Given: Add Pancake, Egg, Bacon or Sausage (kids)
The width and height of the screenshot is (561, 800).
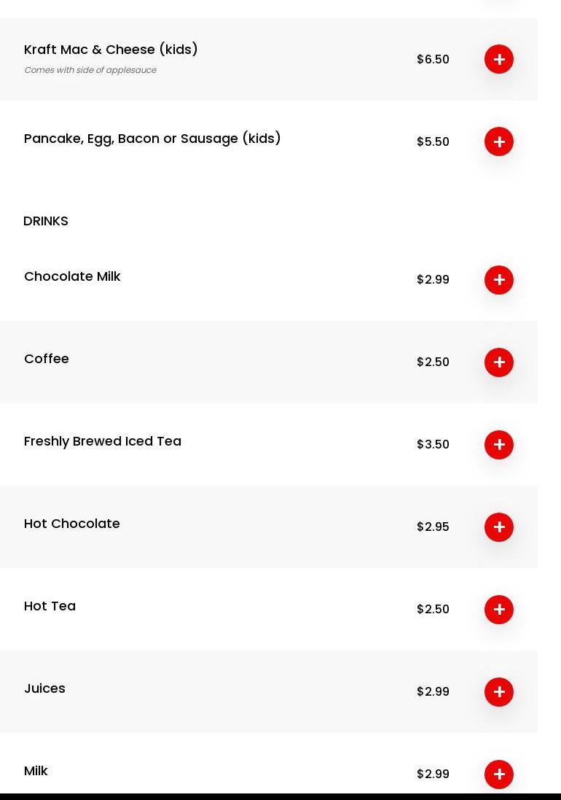Looking at the screenshot, I should click(499, 141).
